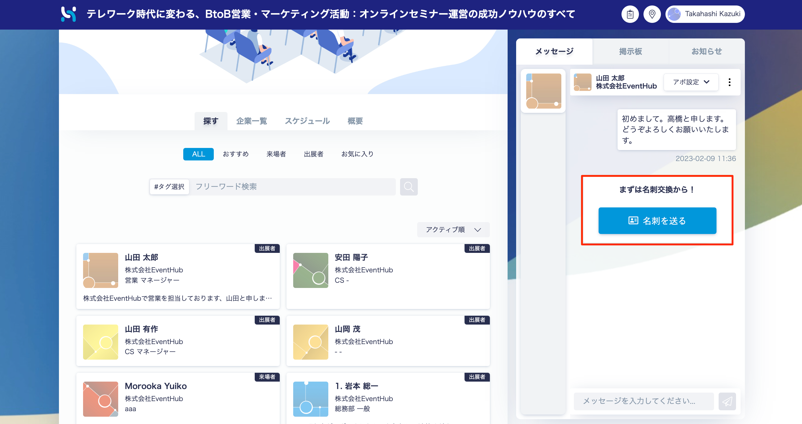
Task: Open the 企業一覧 tab link
Action: pos(252,121)
